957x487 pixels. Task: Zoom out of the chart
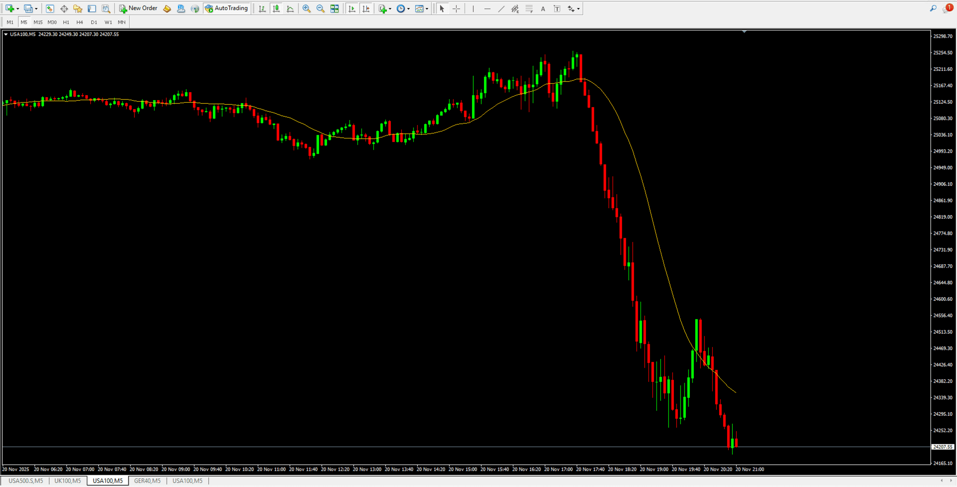click(320, 8)
